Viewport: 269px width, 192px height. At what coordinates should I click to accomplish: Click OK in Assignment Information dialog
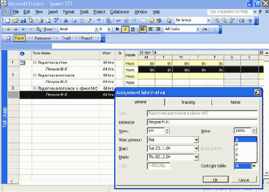pyautogui.click(x=216, y=179)
